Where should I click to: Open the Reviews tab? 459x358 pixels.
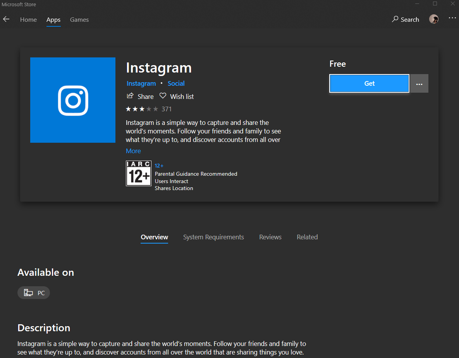(x=270, y=237)
